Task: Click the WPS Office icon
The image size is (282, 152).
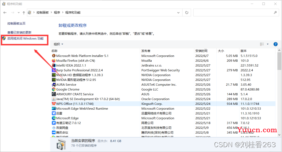Action: (x=54, y=104)
